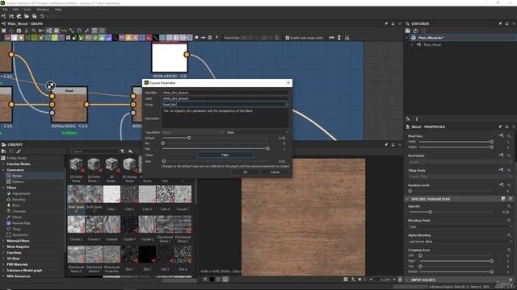Select Adjustments under Filters in Library
517x290 pixels.
coord(21,193)
